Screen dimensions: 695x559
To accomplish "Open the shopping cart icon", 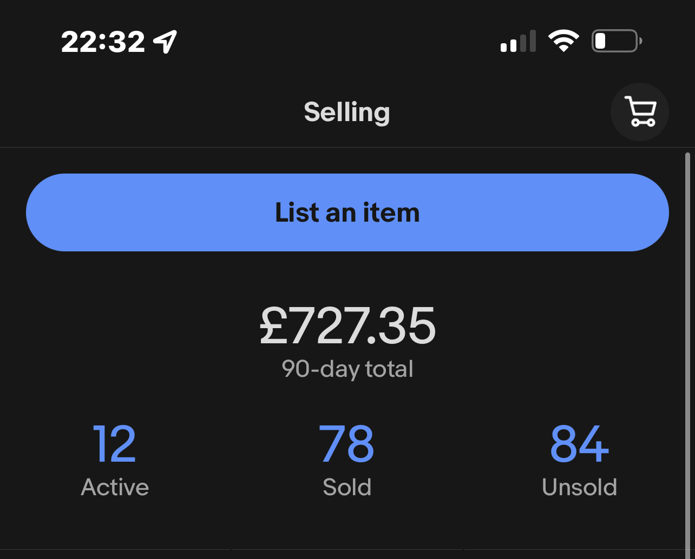I will [x=640, y=112].
